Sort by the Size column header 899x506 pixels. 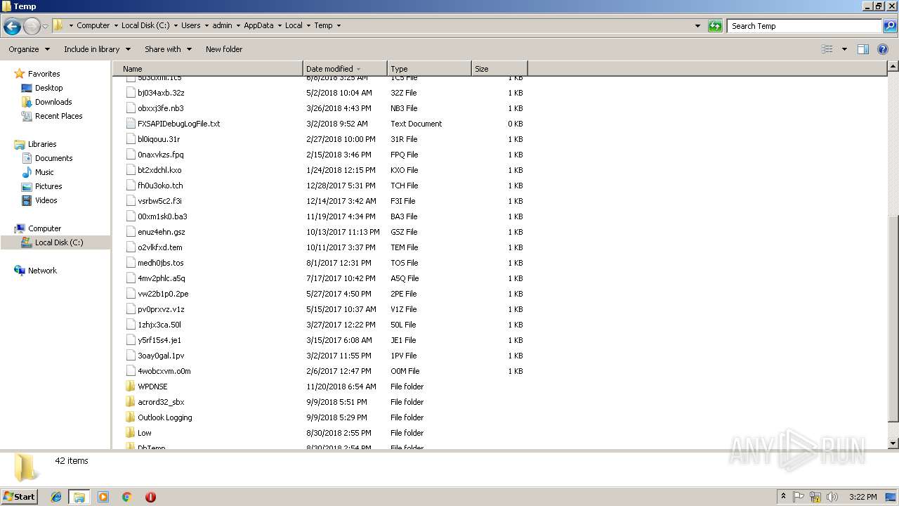pyautogui.click(x=499, y=69)
